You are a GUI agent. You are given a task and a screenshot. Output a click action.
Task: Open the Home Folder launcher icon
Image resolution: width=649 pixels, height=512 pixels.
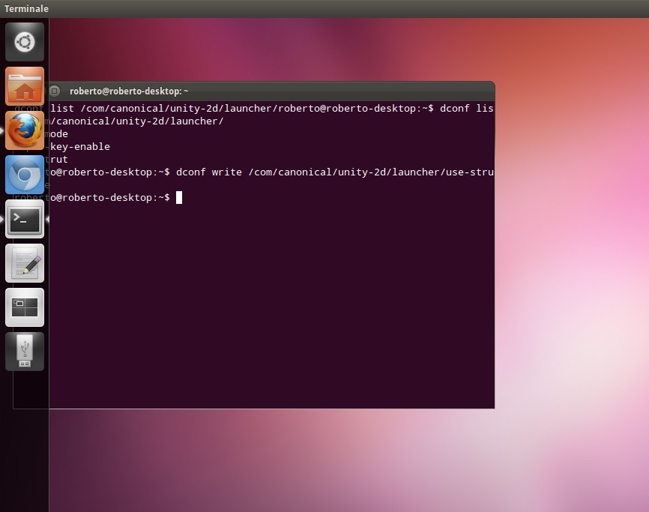coord(25,86)
